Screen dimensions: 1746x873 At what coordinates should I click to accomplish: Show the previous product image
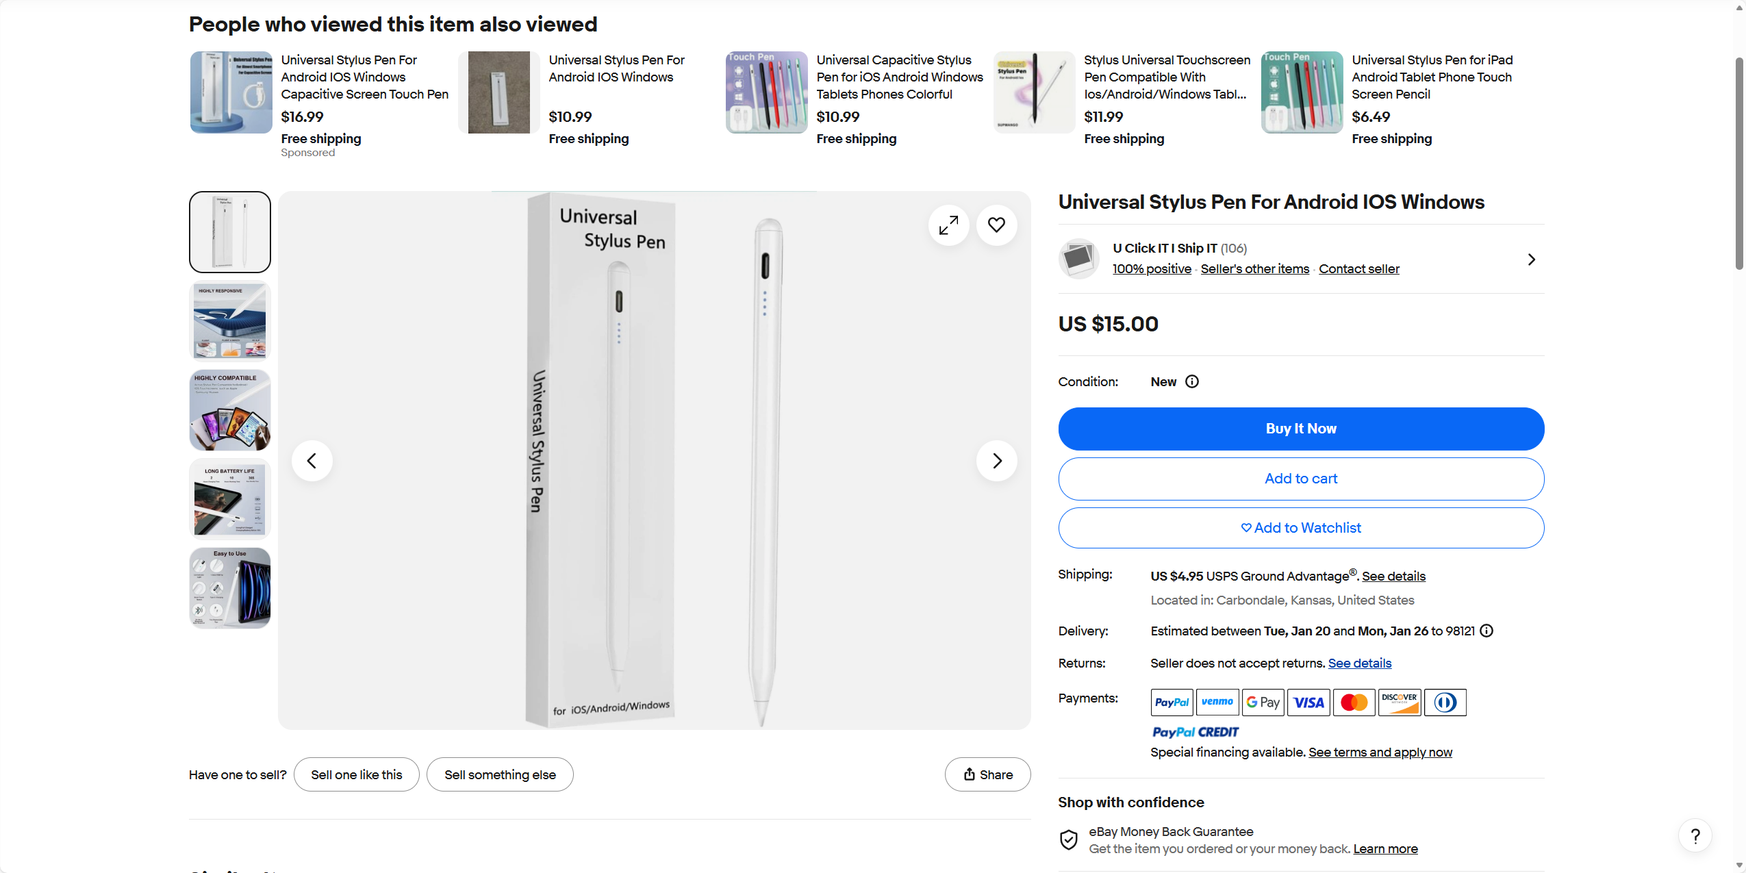[312, 461]
